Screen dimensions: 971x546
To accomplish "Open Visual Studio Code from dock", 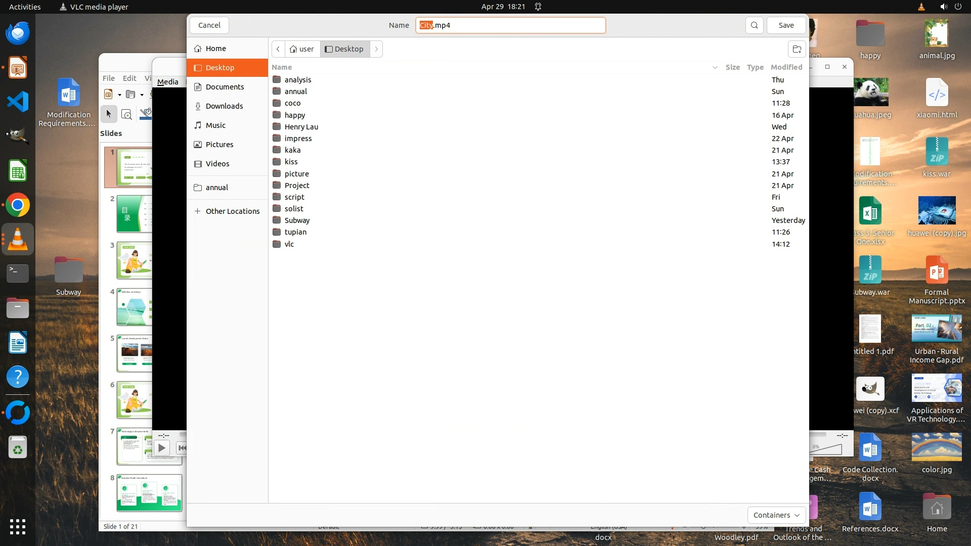I will [x=18, y=102].
